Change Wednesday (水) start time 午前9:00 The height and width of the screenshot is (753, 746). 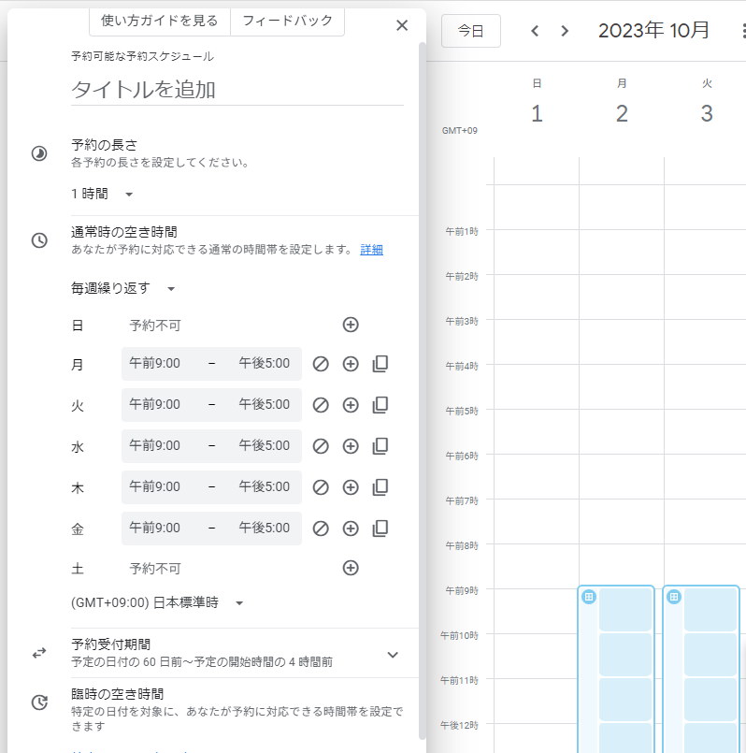(x=154, y=446)
